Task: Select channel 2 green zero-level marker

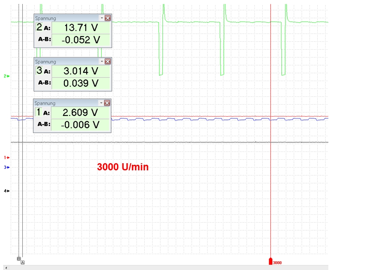Action: point(7,76)
